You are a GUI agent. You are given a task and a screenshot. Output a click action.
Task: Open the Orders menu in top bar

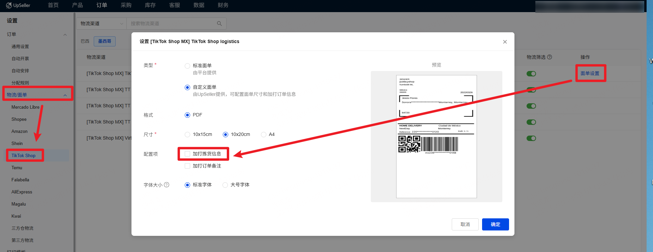(x=101, y=5)
